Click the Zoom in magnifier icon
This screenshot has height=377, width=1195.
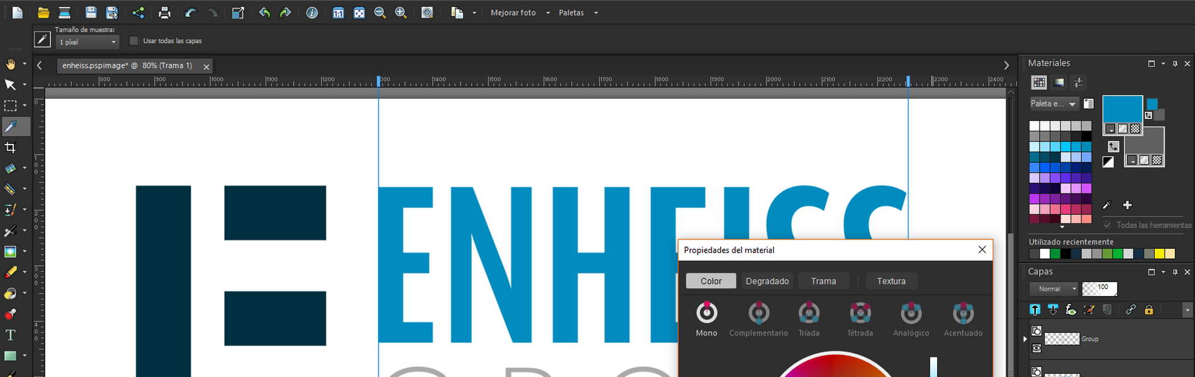[x=401, y=13]
